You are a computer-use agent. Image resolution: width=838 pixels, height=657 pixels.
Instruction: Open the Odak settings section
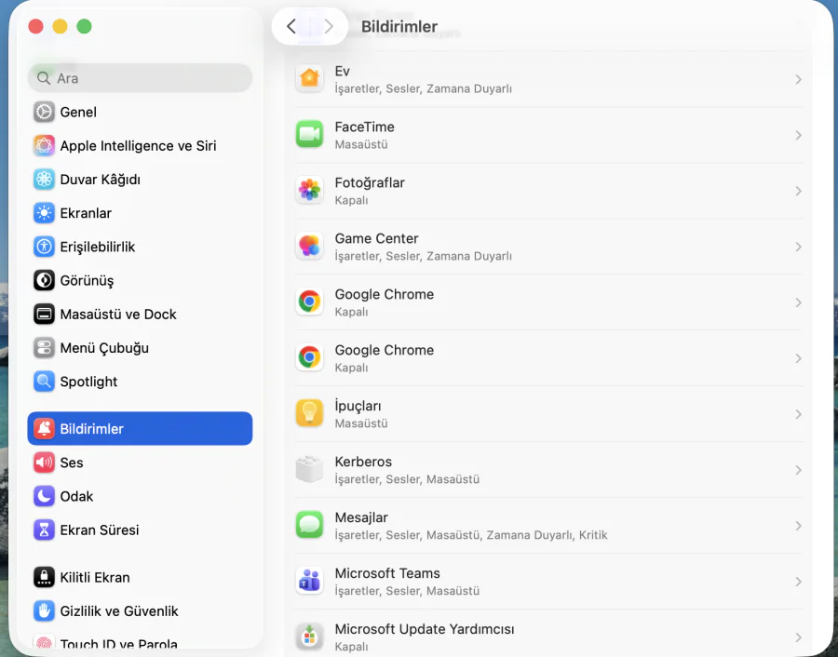(75, 496)
